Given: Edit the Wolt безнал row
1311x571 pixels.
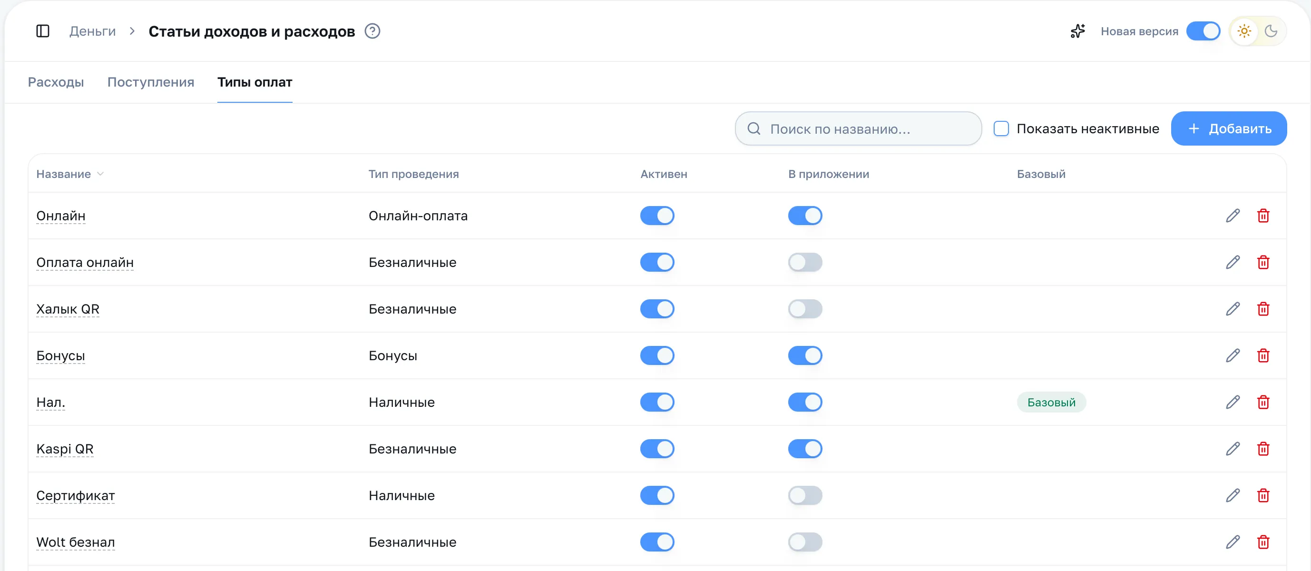Looking at the screenshot, I should point(1233,542).
